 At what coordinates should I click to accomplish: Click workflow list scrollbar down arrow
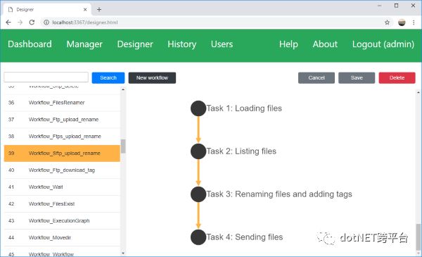point(123,253)
